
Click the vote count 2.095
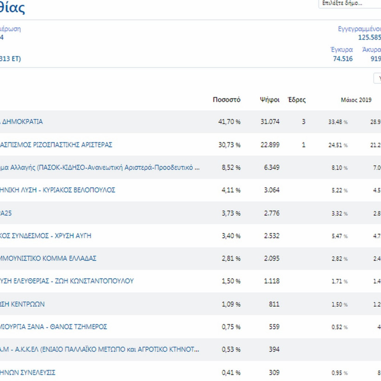[x=272, y=258]
